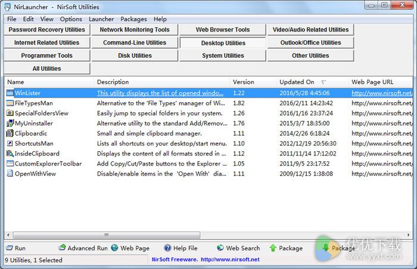
Task: Open the WinLister web page URL link
Action: pos(382,93)
